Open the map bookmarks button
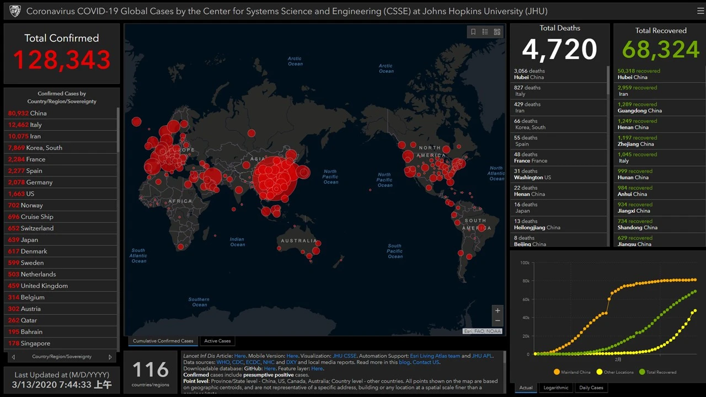The width and height of the screenshot is (706, 397). (x=473, y=32)
